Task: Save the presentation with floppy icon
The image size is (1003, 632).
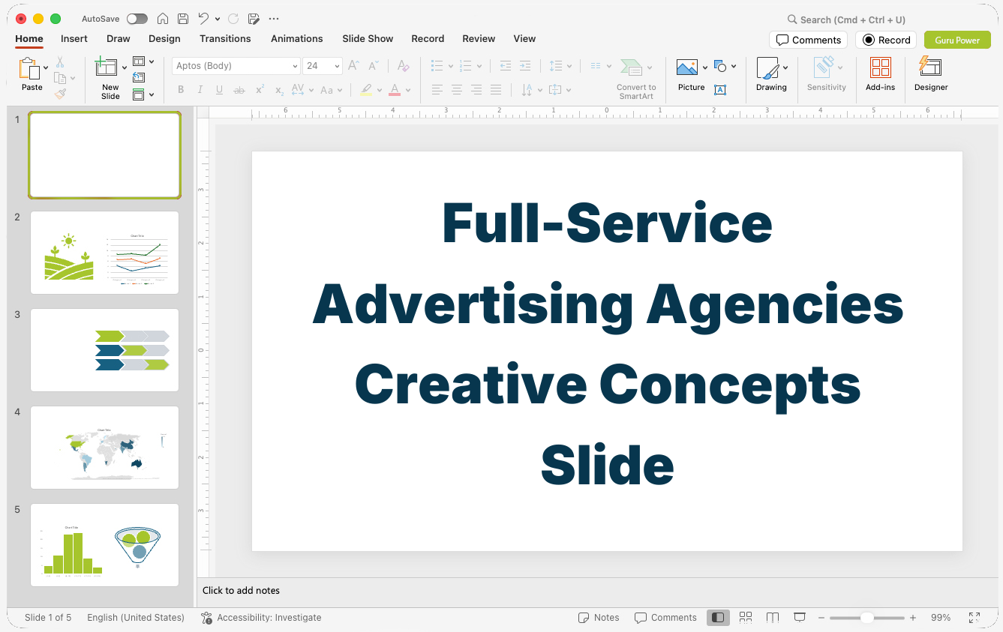Action: pyautogui.click(x=183, y=19)
